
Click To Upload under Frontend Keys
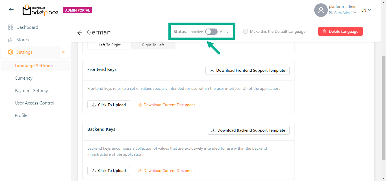pos(109,105)
